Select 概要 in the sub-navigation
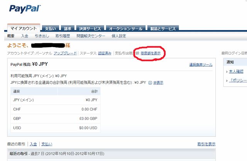The image size is (247, 161). (11, 36)
